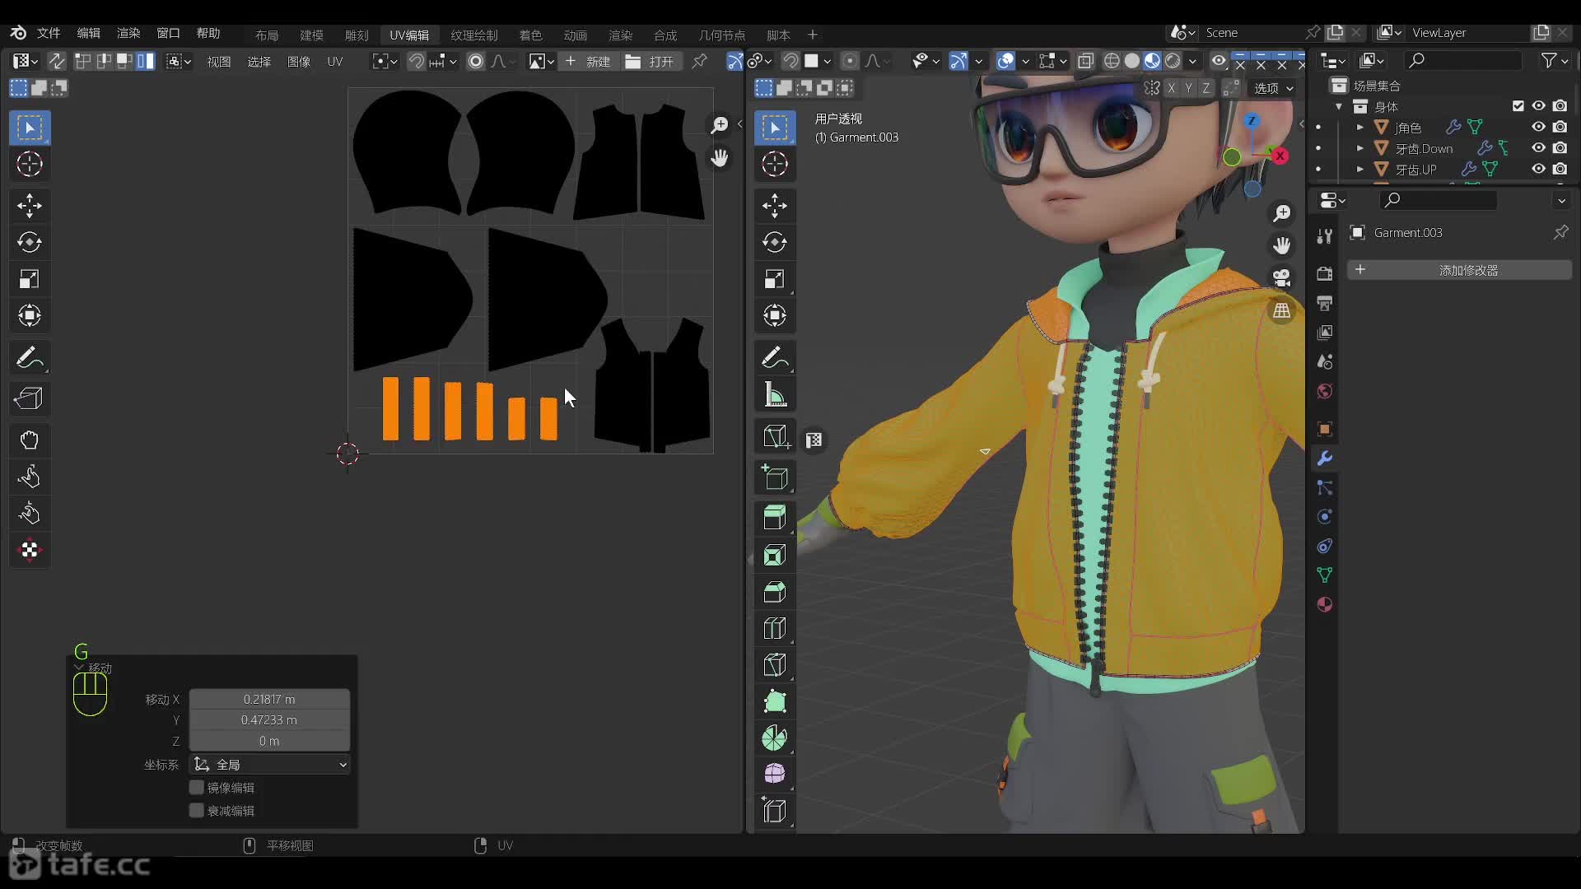Select the Inset Faces tool
Screen dimensions: 1581x889
pos(775,555)
